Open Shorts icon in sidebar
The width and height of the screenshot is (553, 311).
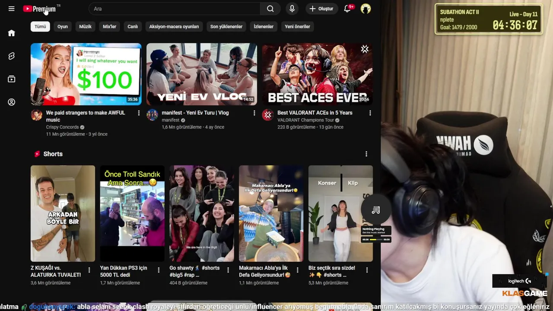pos(12,56)
